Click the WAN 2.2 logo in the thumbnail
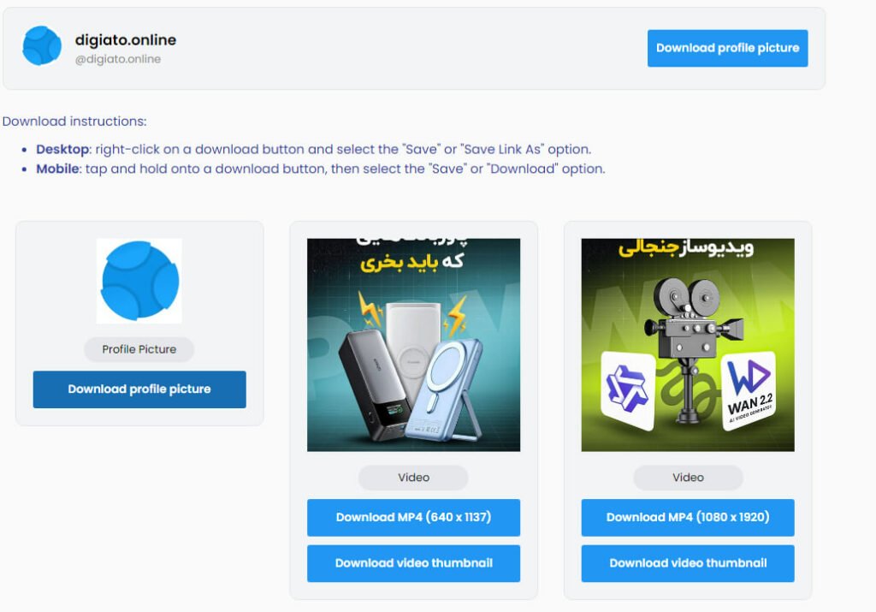876x612 pixels. click(x=749, y=392)
